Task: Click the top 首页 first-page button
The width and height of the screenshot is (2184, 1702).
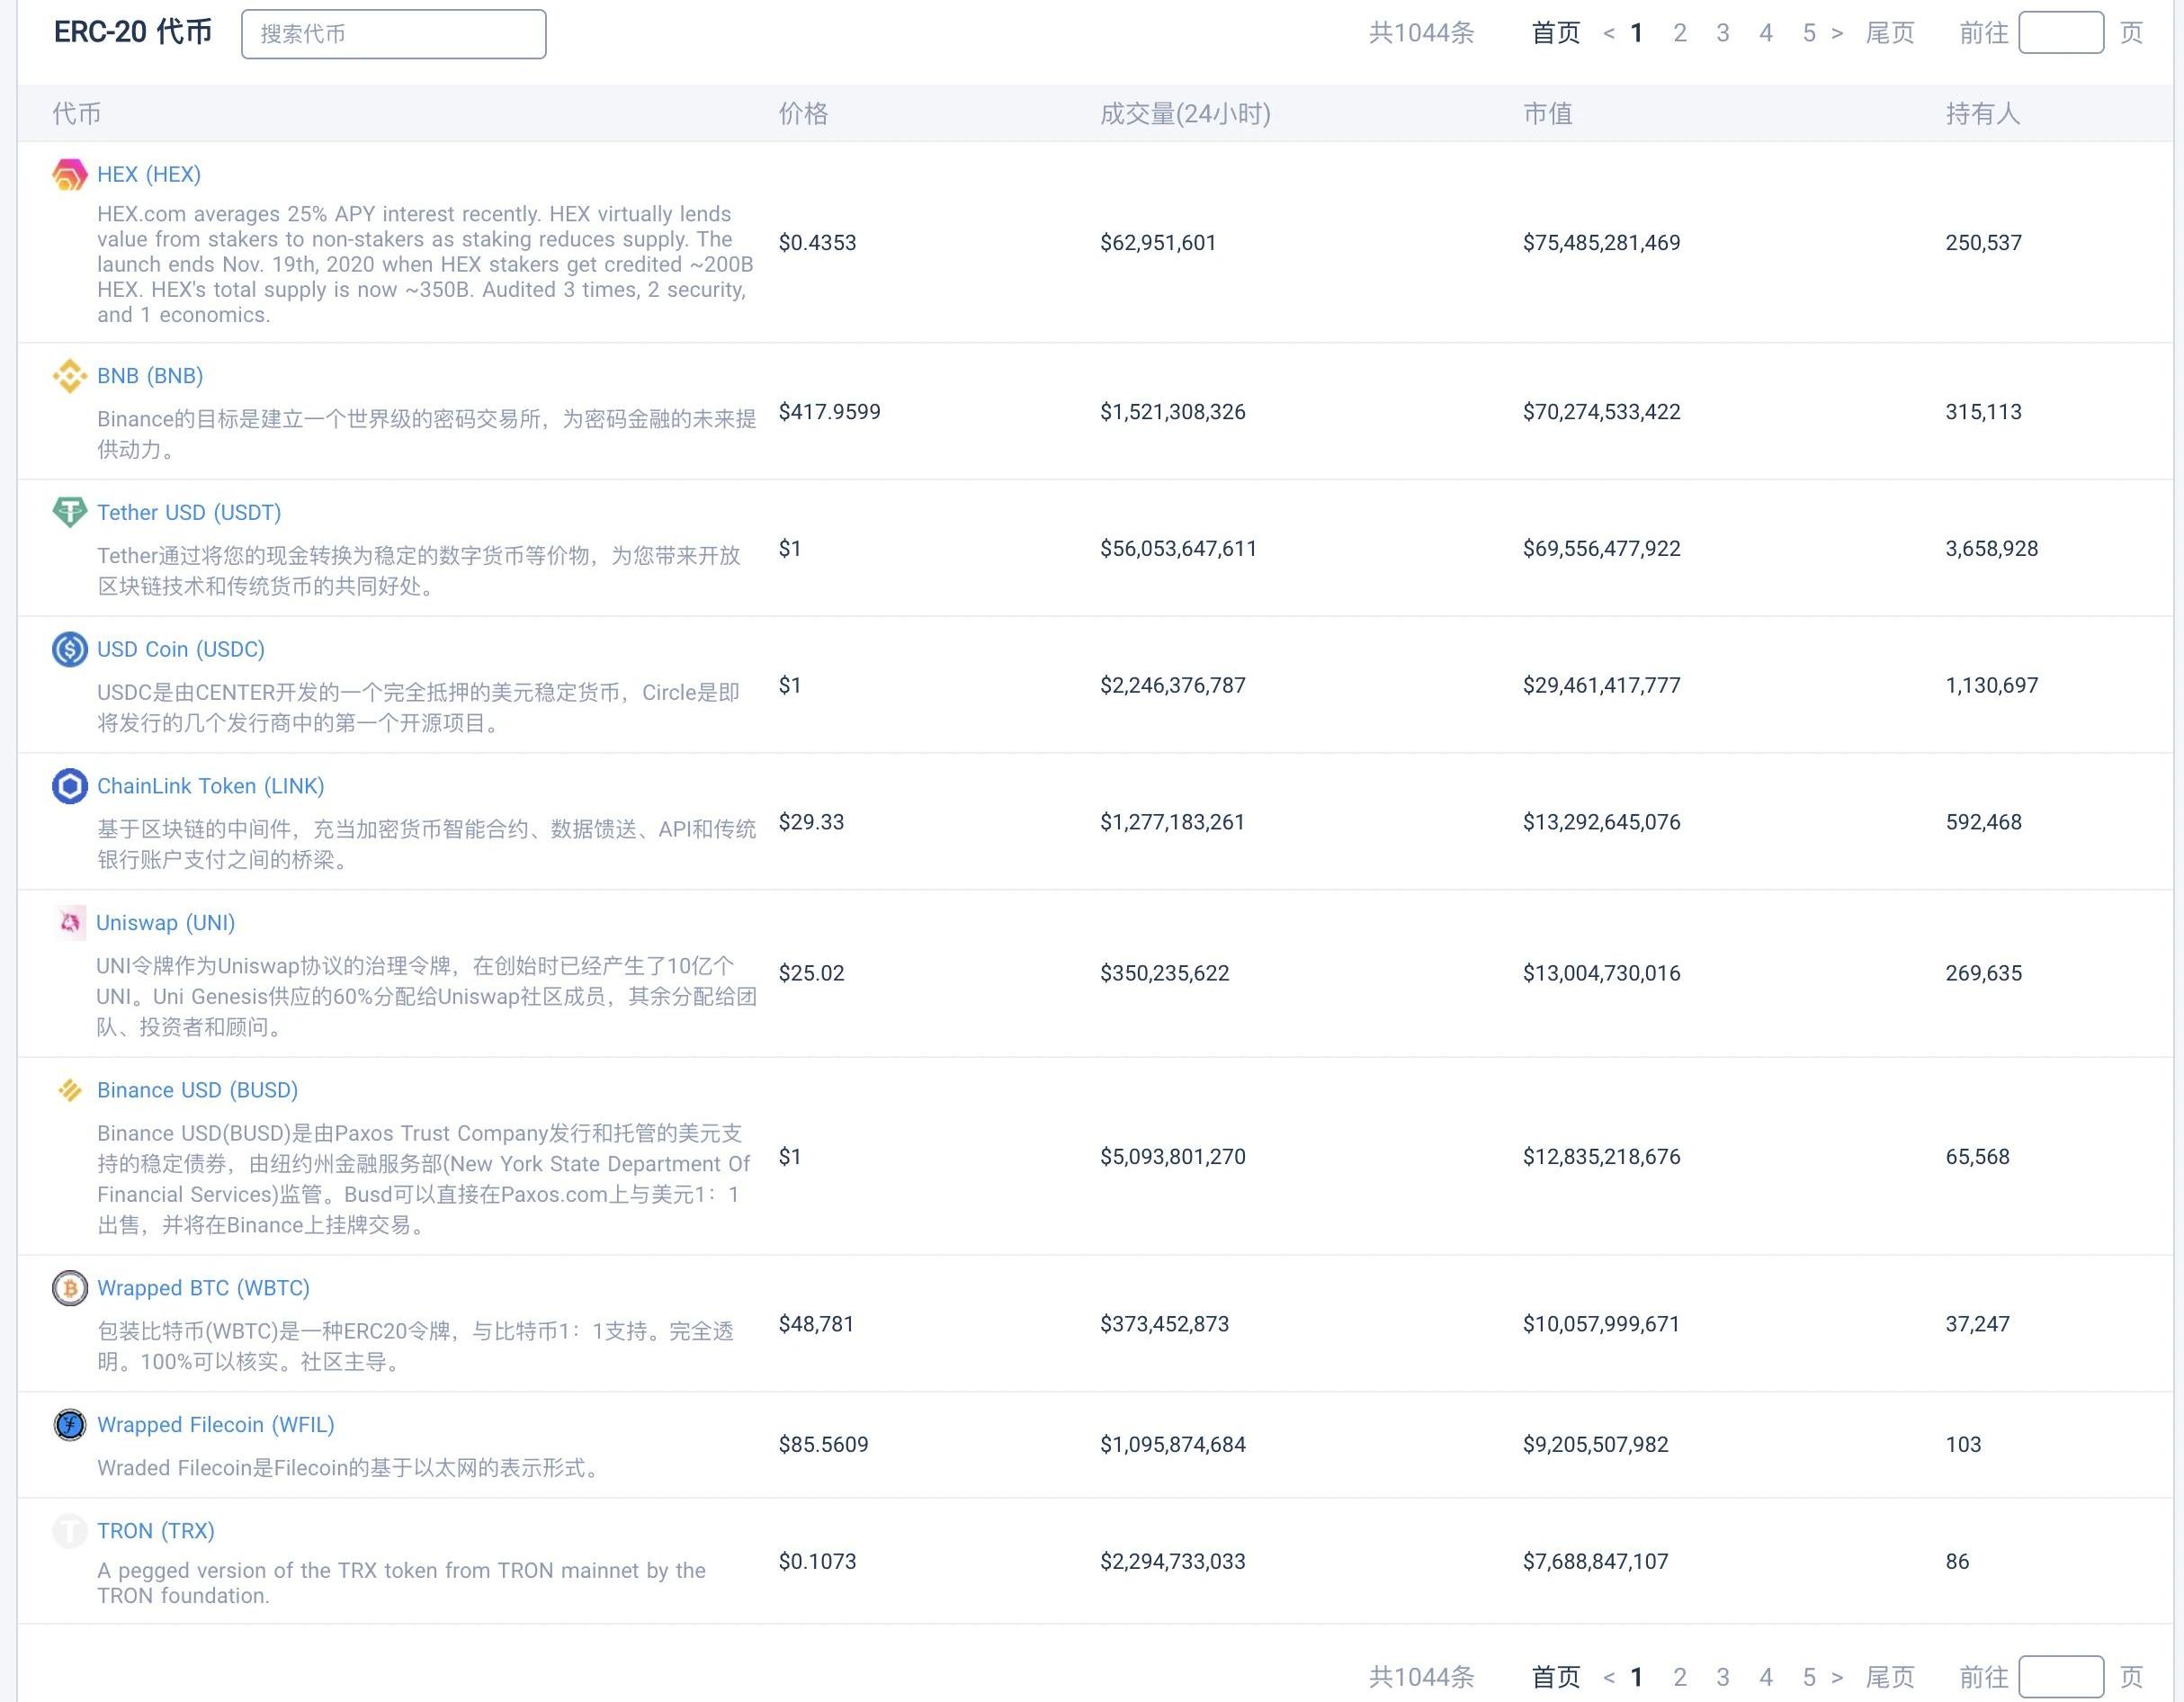Action: [1556, 33]
